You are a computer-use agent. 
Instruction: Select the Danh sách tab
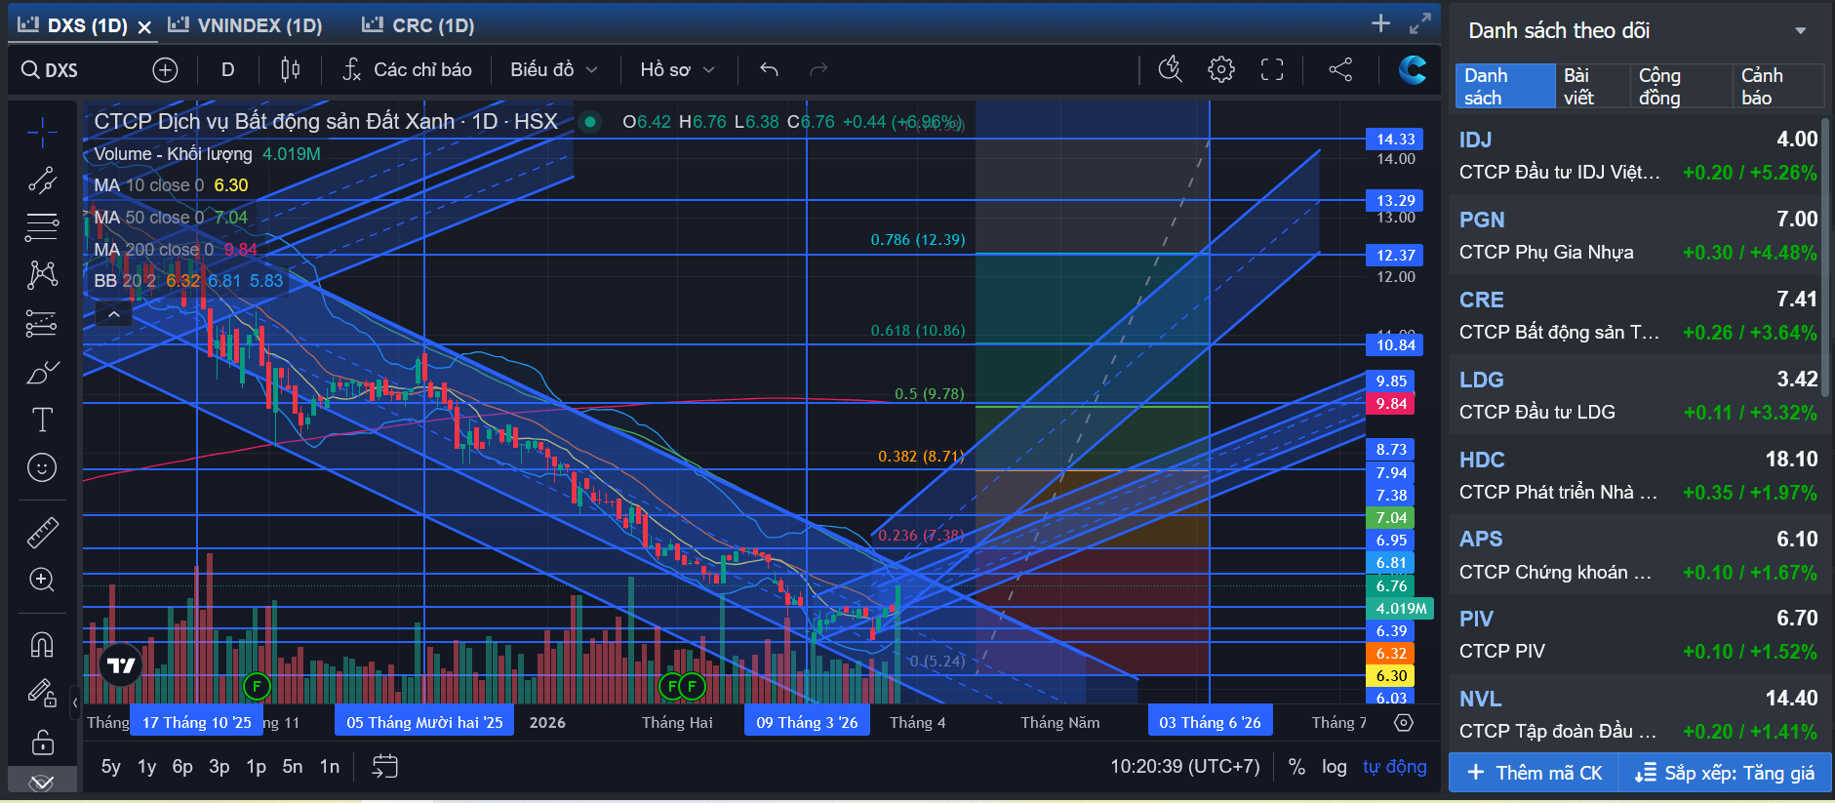(x=1505, y=86)
